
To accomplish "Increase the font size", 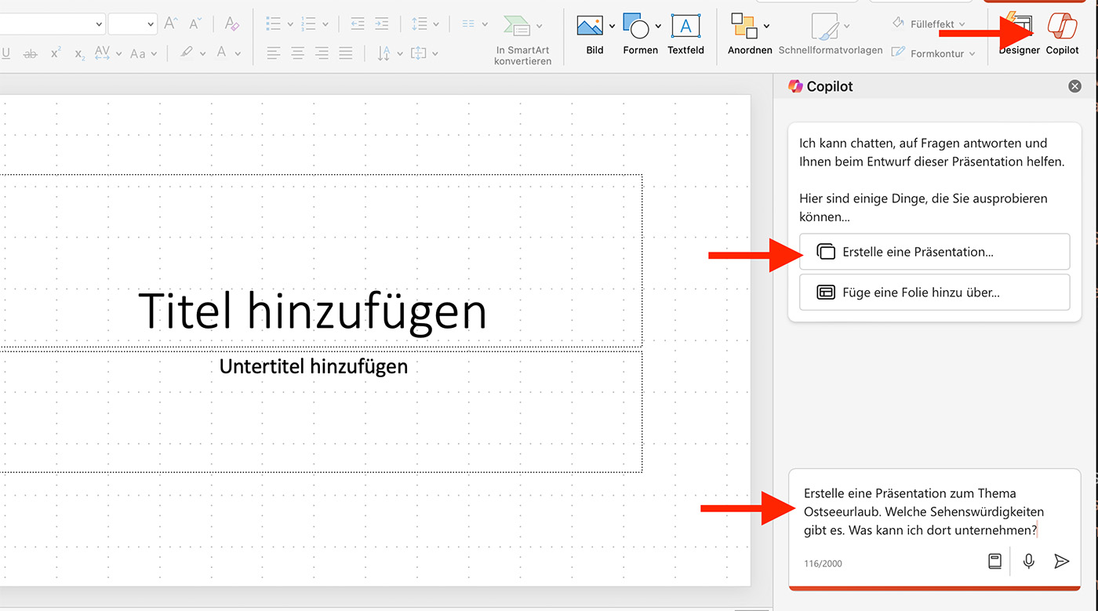I will coord(170,24).
